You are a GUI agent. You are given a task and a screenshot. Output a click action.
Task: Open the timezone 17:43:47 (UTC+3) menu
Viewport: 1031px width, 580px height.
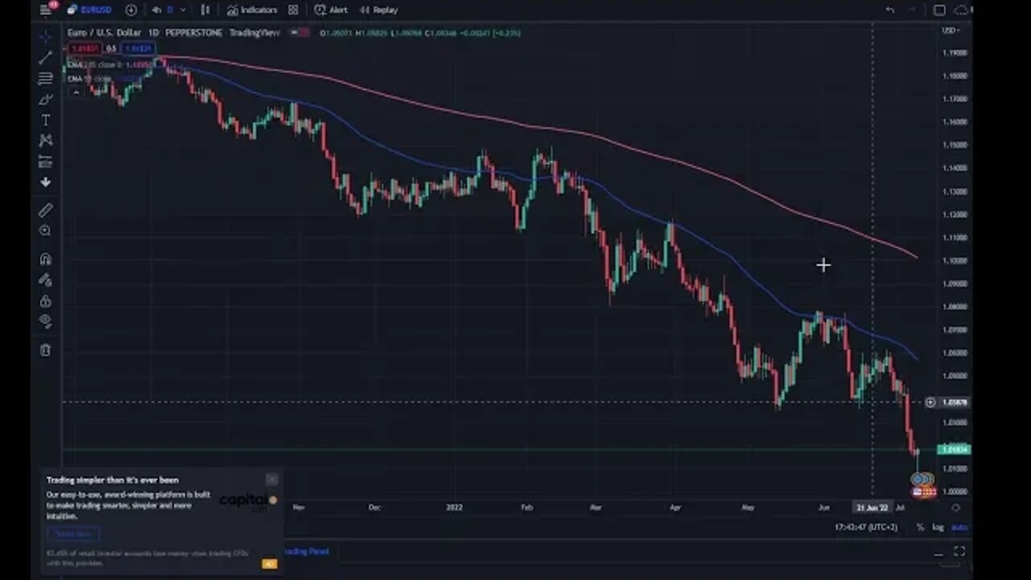click(x=865, y=528)
